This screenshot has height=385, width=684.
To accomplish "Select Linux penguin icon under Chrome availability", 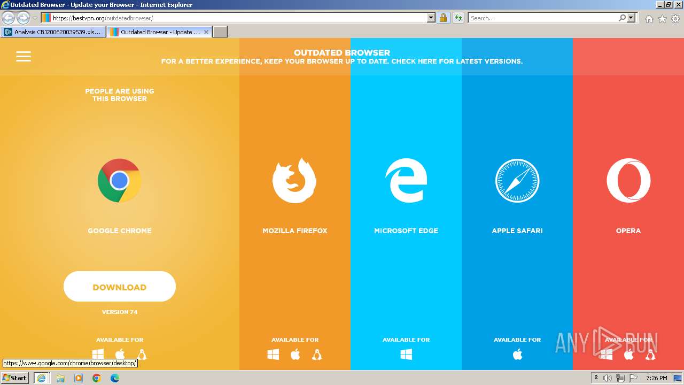I will 142,354.
